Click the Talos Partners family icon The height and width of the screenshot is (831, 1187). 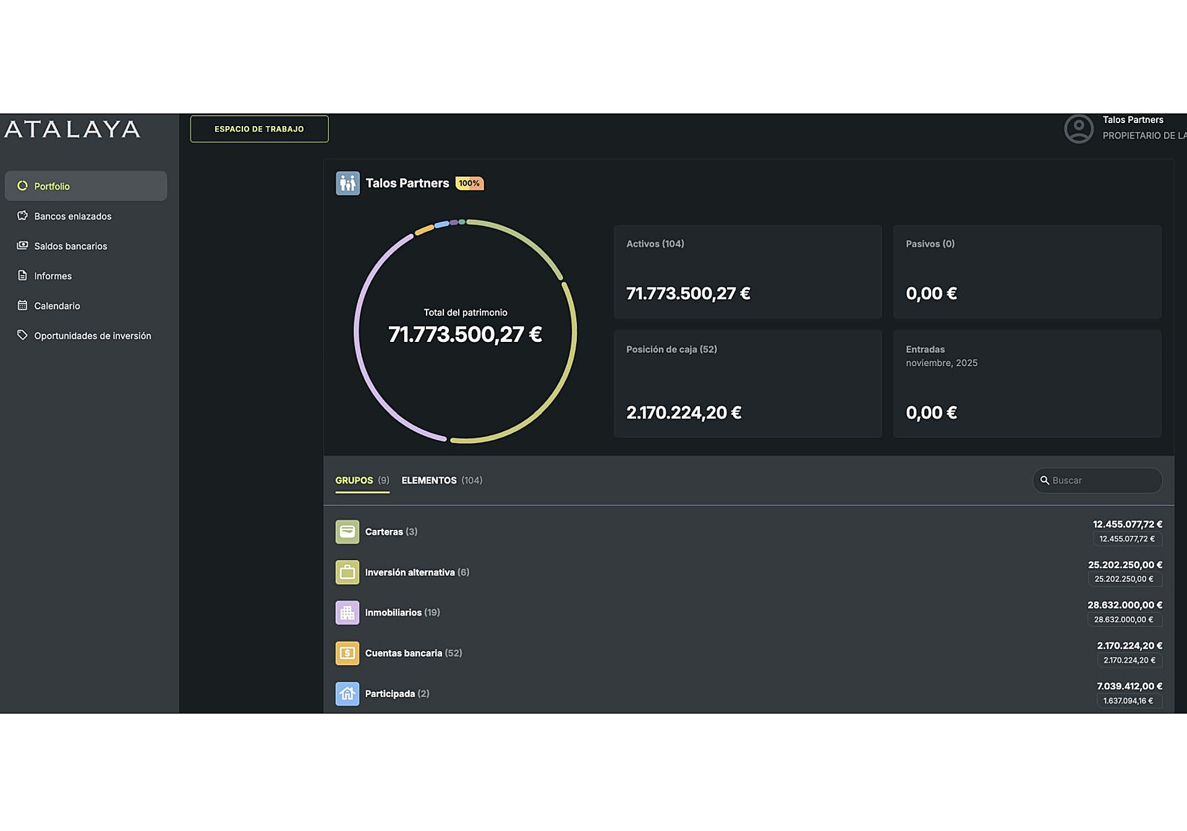(347, 183)
